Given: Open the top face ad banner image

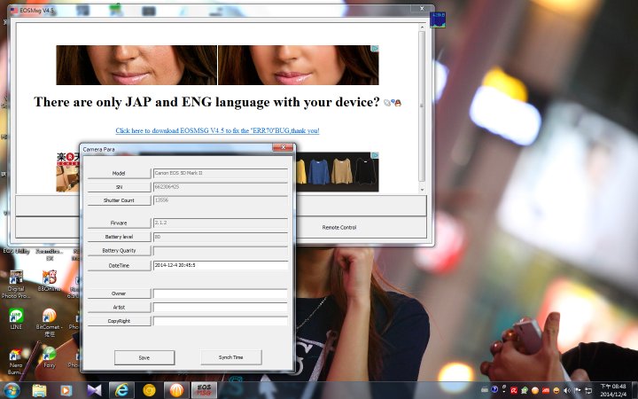Looking at the screenshot, I should 217,65.
